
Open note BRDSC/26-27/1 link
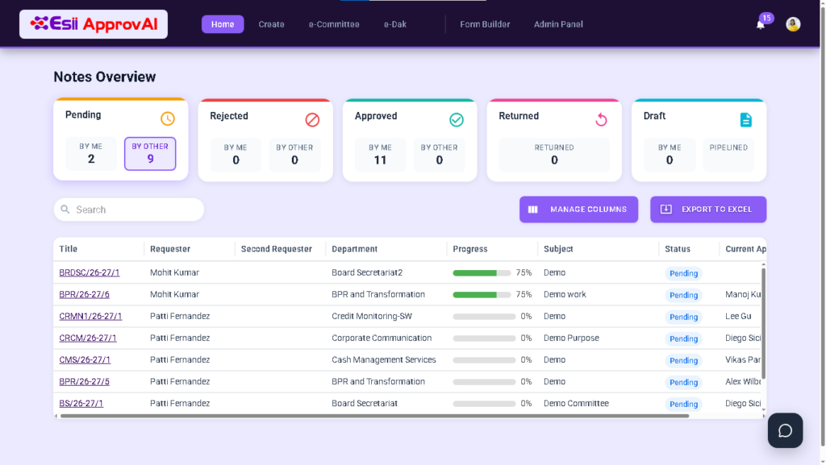click(x=90, y=272)
